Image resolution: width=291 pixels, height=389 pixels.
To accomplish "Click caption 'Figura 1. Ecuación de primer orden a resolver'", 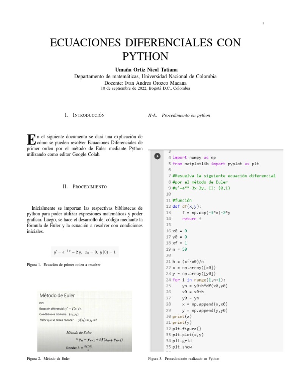I will 64,265.
